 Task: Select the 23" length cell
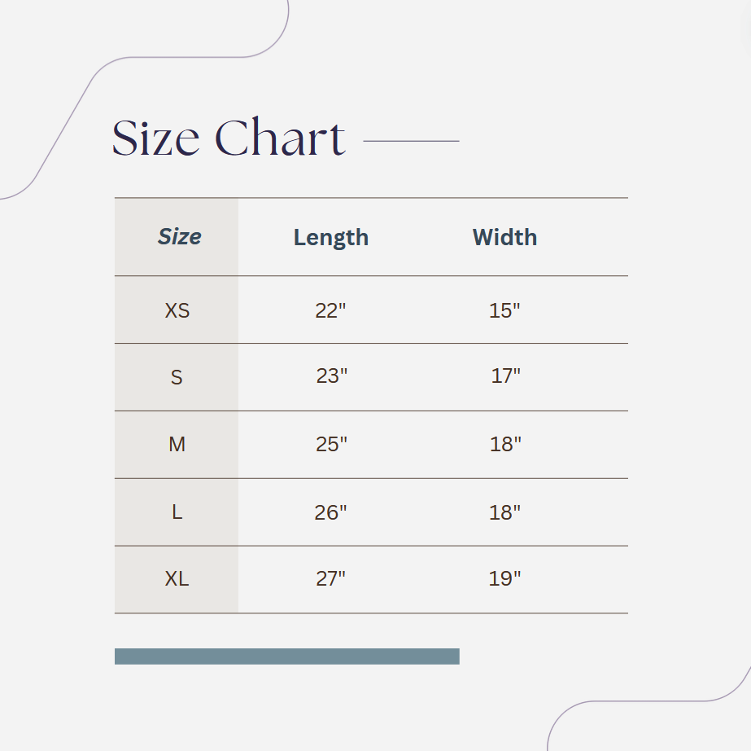click(x=331, y=376)
